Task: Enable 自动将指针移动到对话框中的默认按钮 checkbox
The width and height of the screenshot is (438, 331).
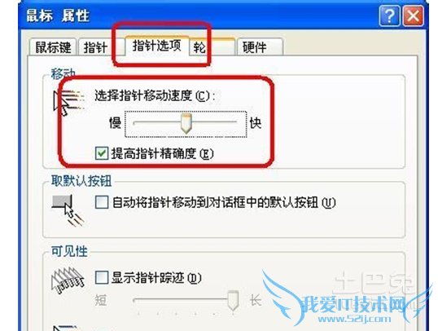Action: 102,202
